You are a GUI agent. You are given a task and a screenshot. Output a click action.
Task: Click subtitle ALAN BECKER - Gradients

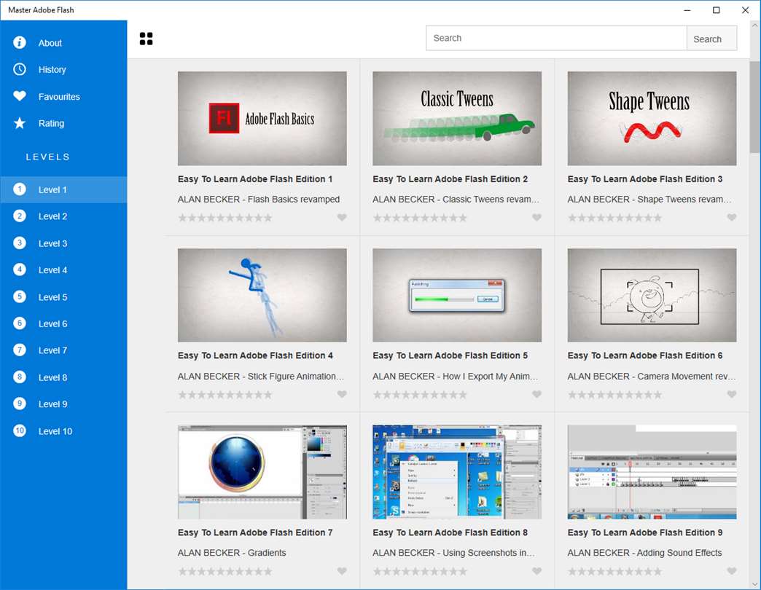coord(232,553)
